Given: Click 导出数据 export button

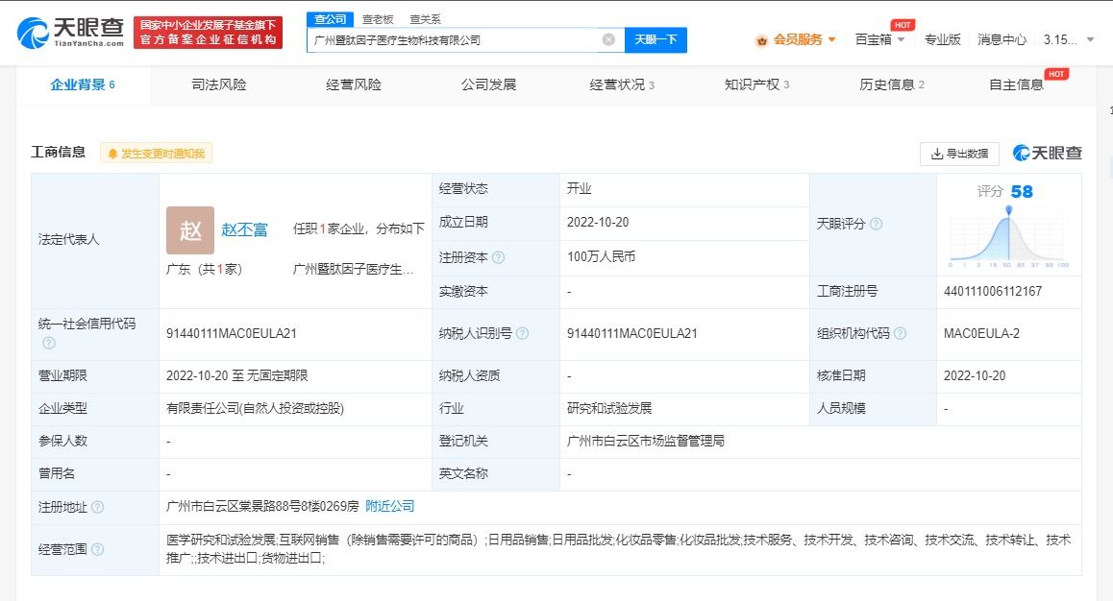Looking at the screenshot, I should coord(959,154).
